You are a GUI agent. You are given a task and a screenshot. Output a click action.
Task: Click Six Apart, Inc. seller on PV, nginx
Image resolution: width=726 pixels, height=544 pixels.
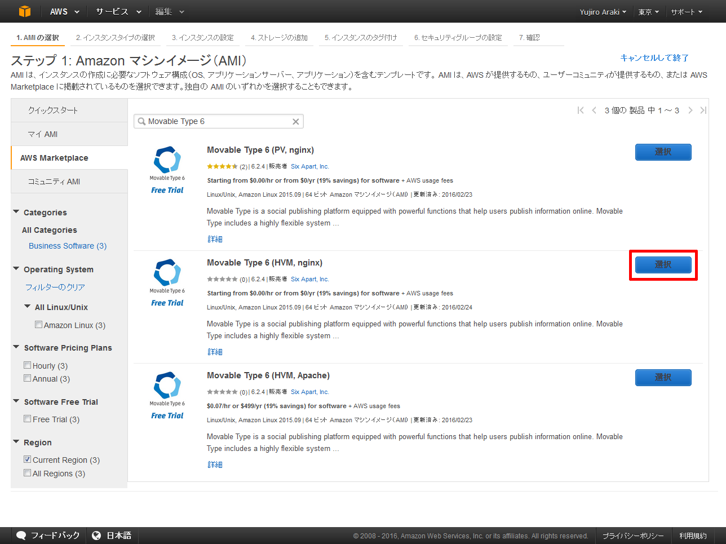[x=310, y=167]
